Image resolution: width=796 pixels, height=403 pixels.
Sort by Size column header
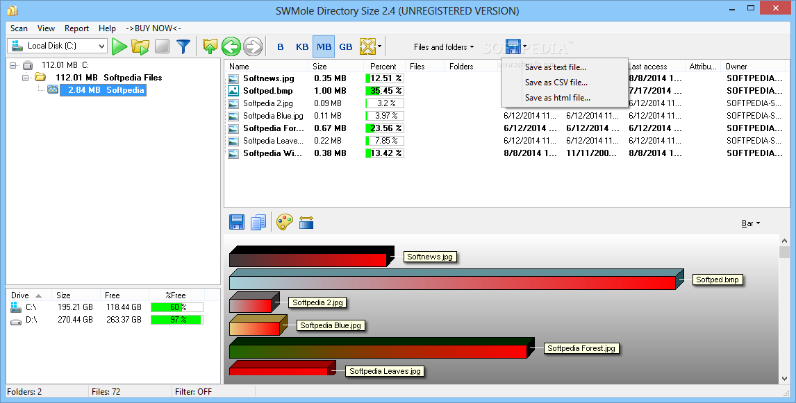click(x=336, y=67)
